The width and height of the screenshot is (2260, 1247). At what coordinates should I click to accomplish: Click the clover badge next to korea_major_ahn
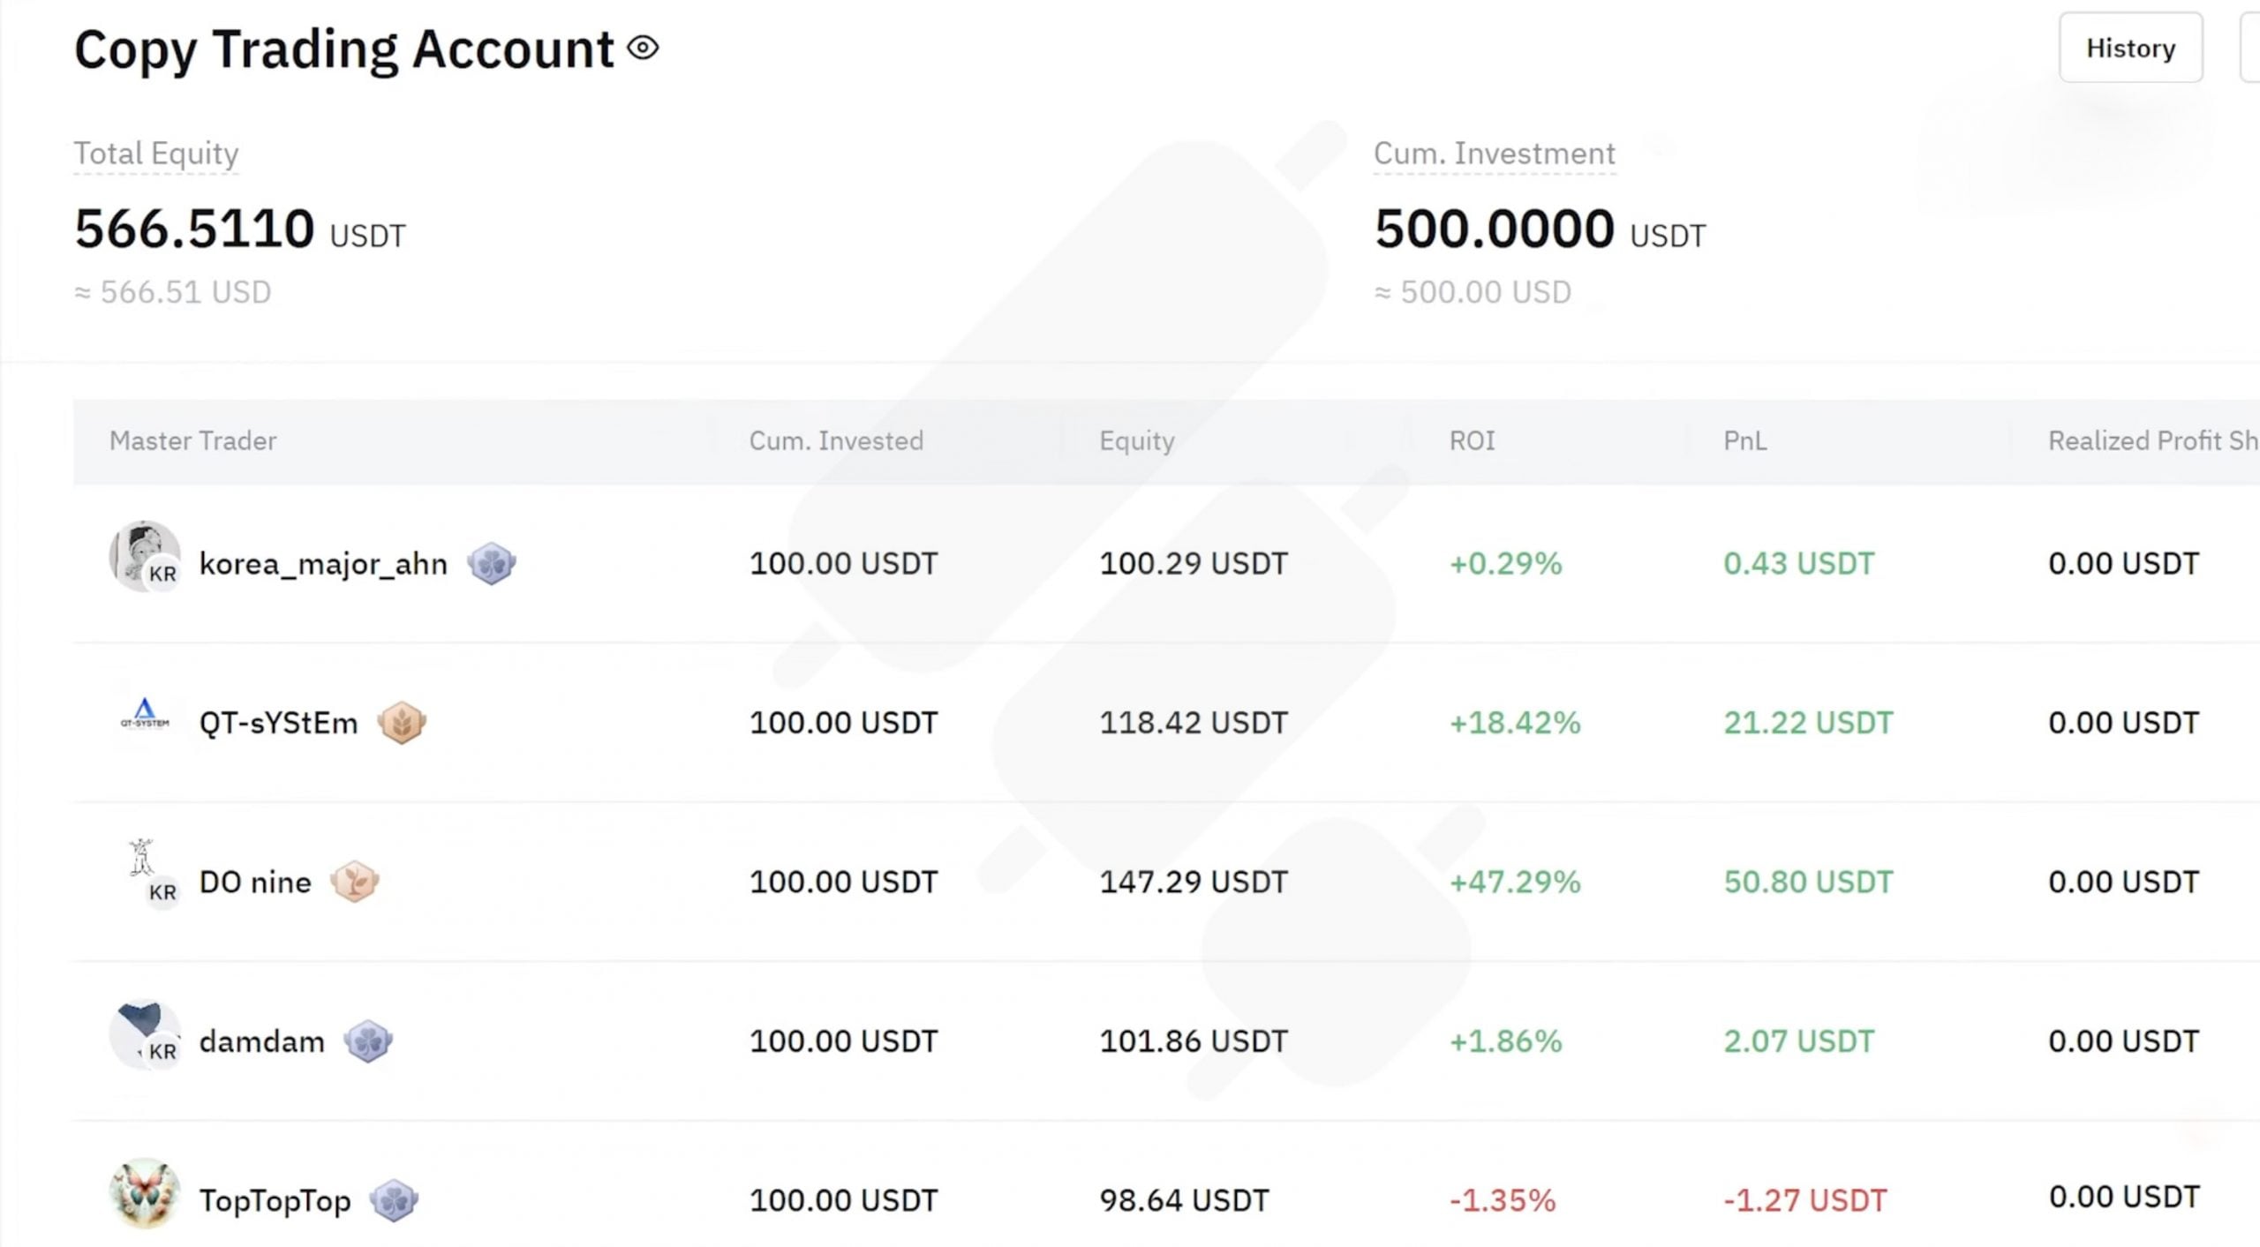493,563
